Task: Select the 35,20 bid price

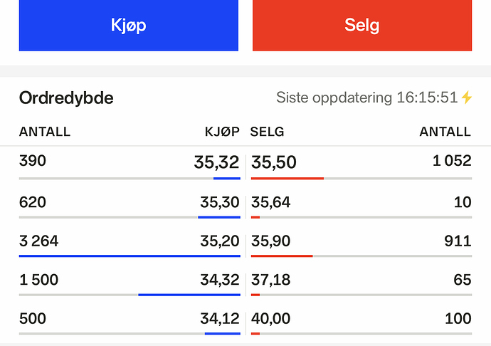Action: pos(220,241)
